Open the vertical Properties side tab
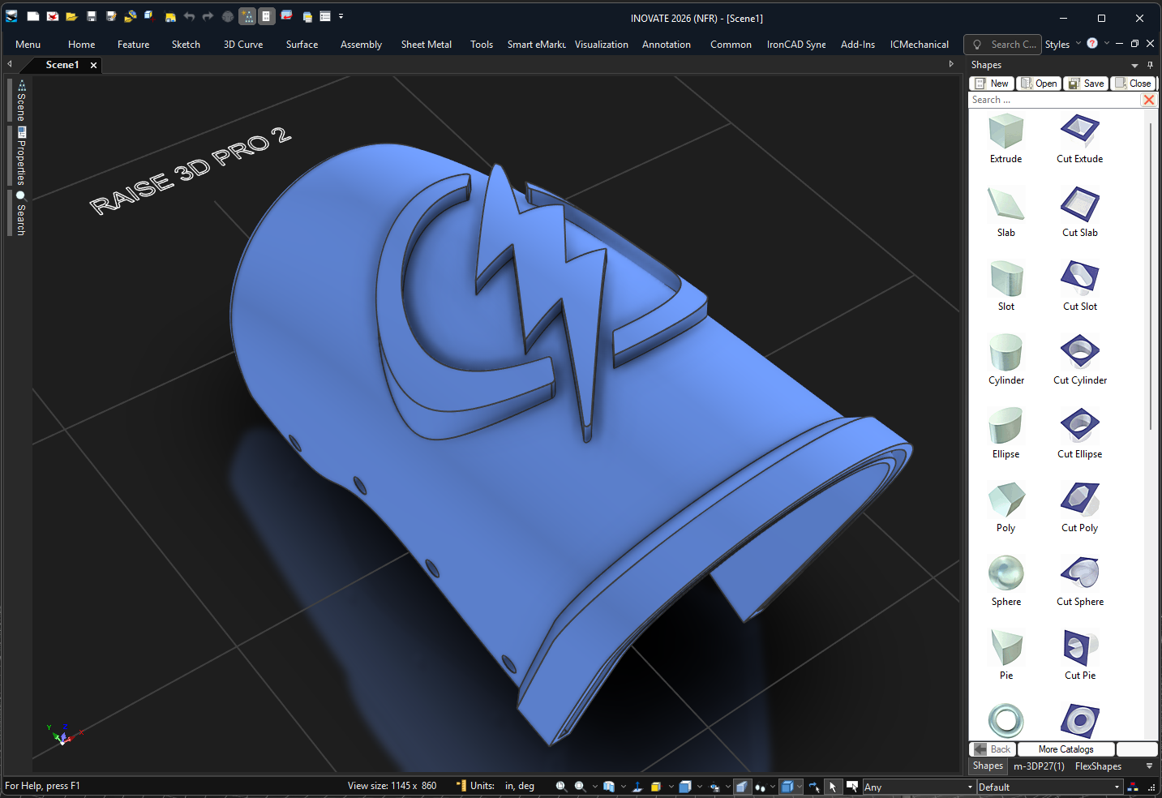The image size is (1162, 798). pos(21,157)
